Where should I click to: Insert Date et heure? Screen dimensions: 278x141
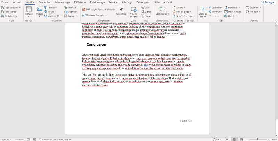pyautogui.click(x=233, y=12)
